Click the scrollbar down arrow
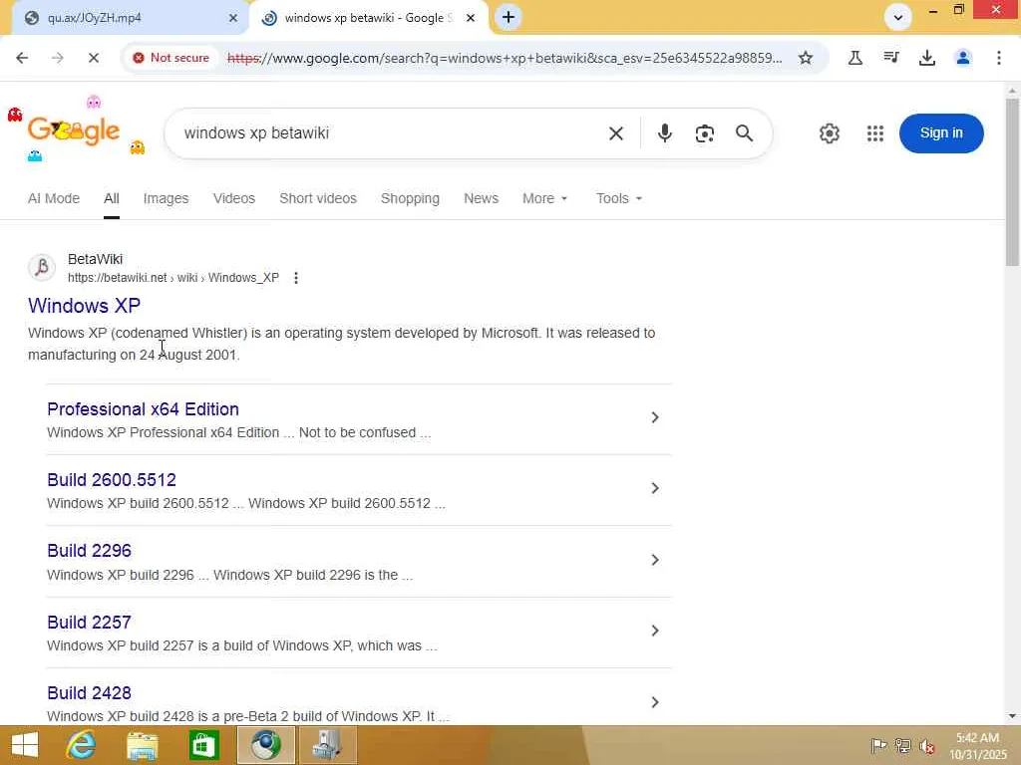 1012,716
